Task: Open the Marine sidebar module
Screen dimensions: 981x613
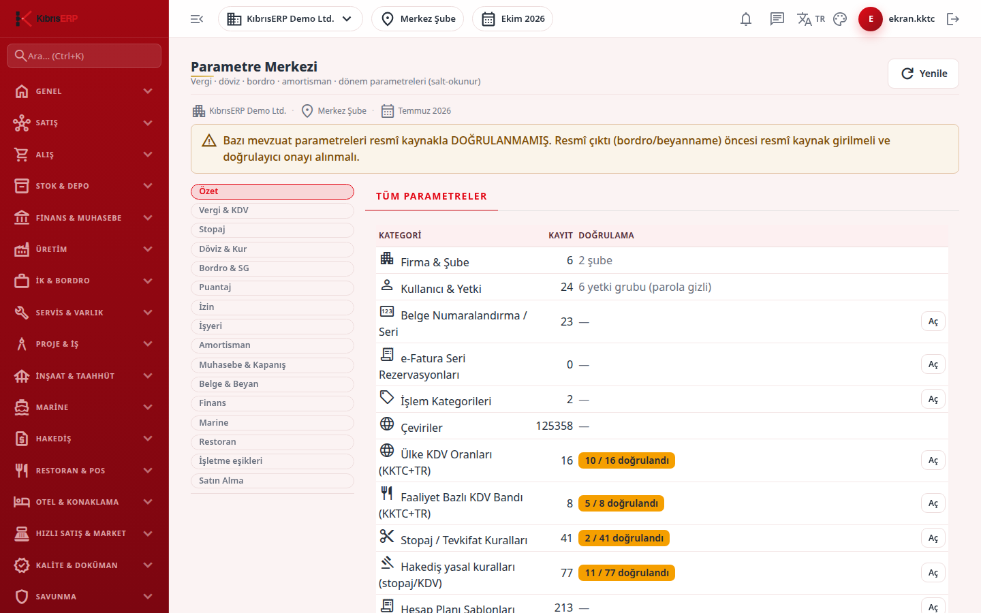Action: click(x=84, y=407)
